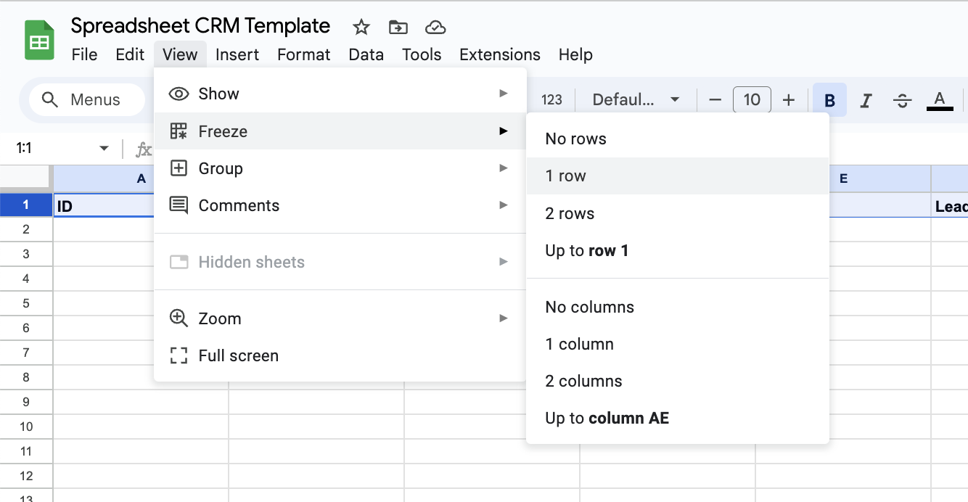The height and width of the screenshot is (502, 968).
Task: Toggle strikethrough formatting in toolbar
Action: click(902, 100)
